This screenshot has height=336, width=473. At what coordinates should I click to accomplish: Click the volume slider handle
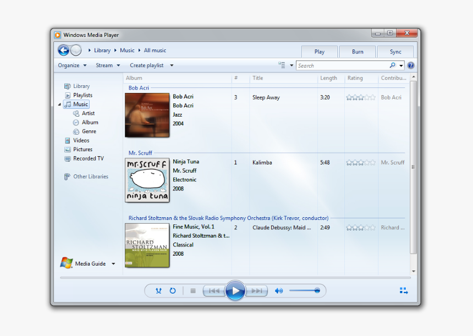(x=317, y=290)
